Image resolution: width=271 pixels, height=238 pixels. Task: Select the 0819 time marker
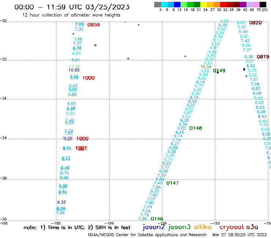point(263,57)
